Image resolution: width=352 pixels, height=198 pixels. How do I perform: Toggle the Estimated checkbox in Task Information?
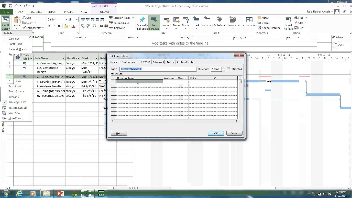(229, 69)
